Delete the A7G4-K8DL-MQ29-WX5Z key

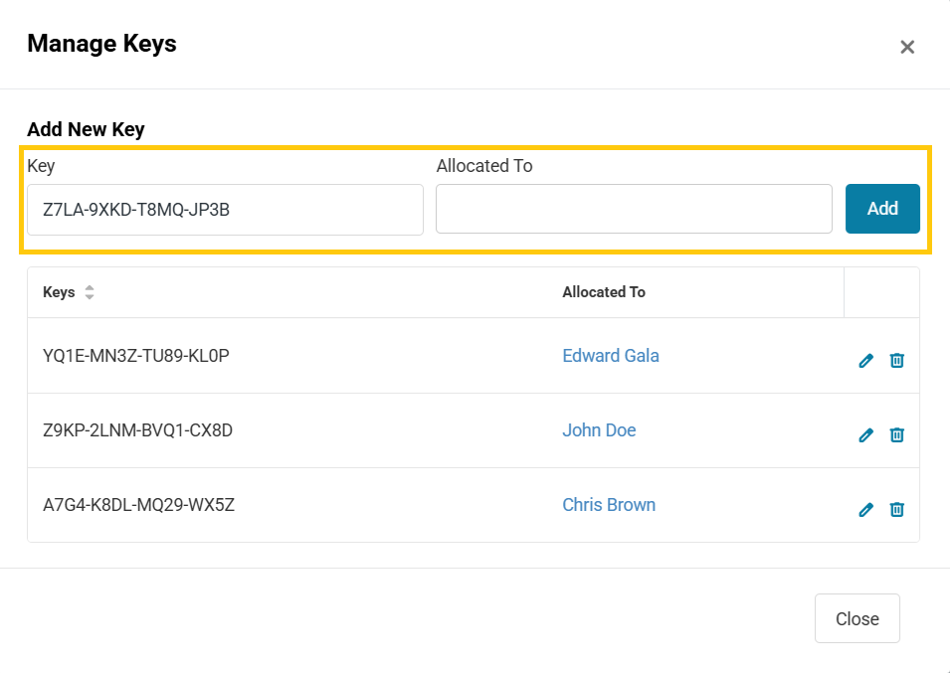click(x=896, y=509)
